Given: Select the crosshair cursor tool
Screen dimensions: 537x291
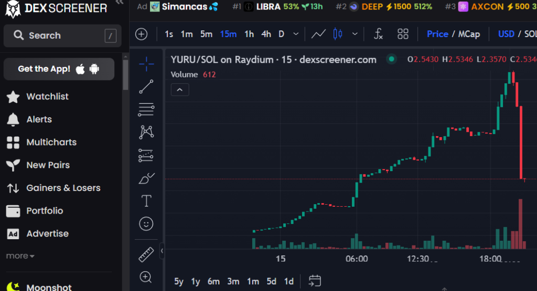Looking at the screenshot, I should coord(146,64).
